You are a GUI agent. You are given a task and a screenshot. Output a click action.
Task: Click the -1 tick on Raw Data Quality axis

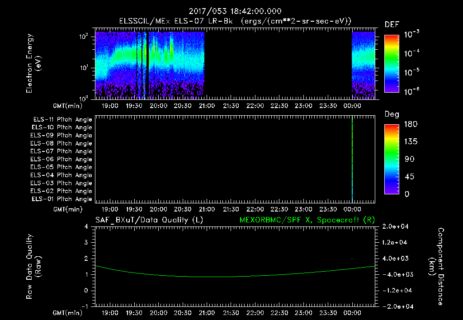pos(85,306)
